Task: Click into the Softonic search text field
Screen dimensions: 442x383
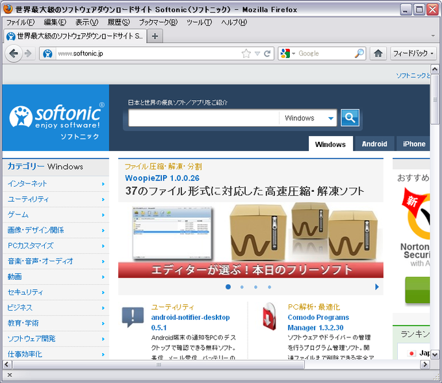Action: pos(203,118)
